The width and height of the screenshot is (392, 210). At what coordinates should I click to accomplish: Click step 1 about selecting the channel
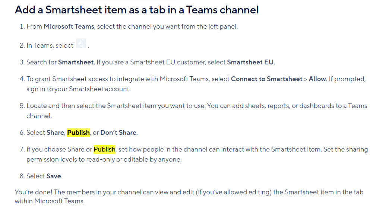point(129,26)
